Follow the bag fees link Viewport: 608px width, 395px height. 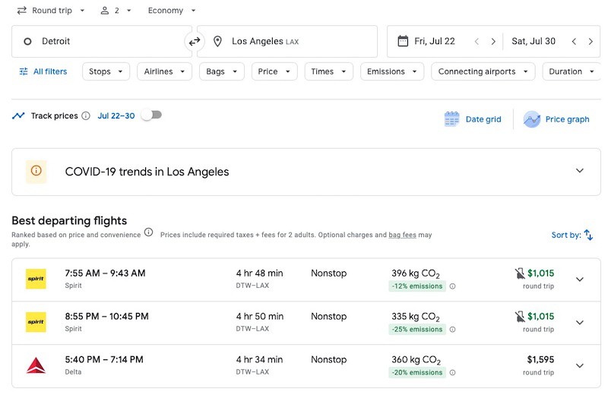(x=402, y=235)
